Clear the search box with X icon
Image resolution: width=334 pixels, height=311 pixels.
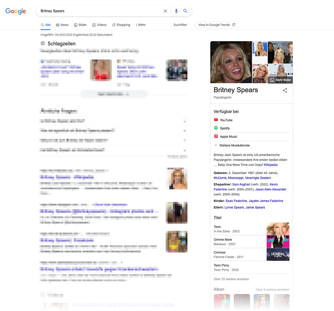pyautogui.click(x=165, y=11)
